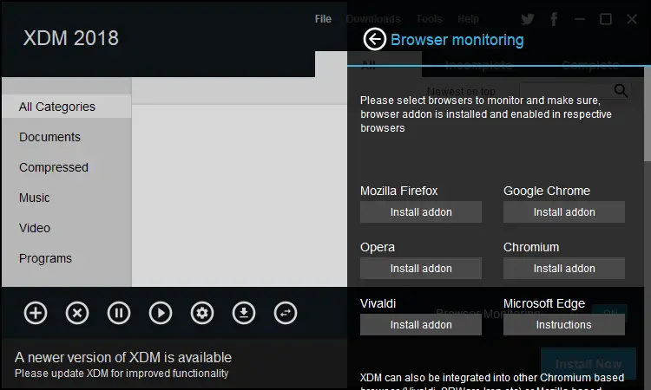The image size is (651, 390).
Task: Click the search input field
Action: pyautogui.click(x=565, y=91)
